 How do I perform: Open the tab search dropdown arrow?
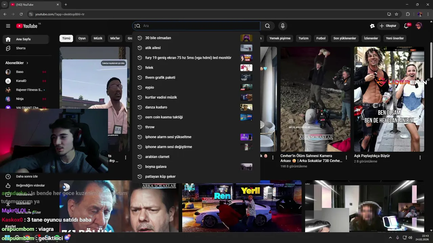point(4,5)
